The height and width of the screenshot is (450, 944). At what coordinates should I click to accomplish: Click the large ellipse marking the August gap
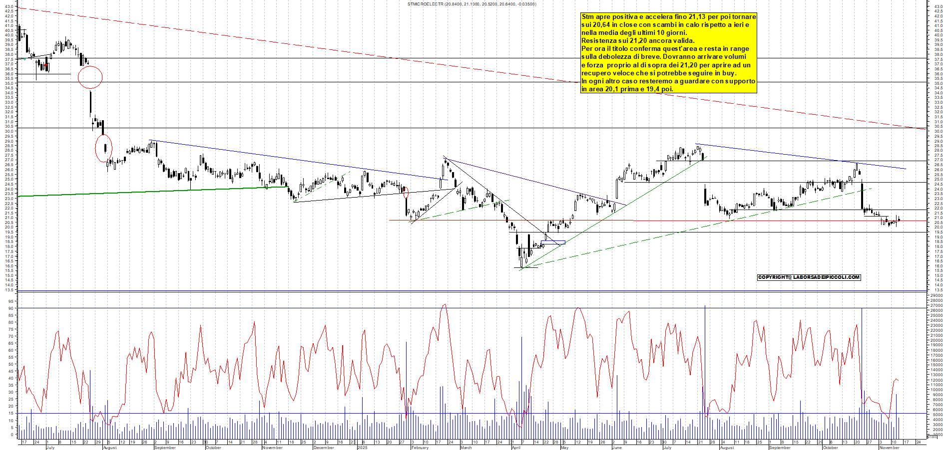tap(90, 77)
